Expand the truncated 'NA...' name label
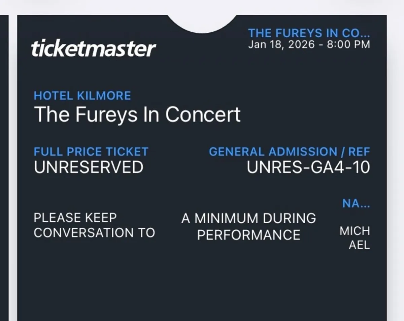The height and width of the screenshot is (321, 404). point(356,203)
